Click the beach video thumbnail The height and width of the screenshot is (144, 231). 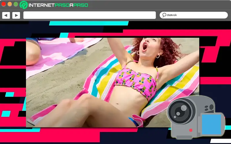click(x=113, y=82)
